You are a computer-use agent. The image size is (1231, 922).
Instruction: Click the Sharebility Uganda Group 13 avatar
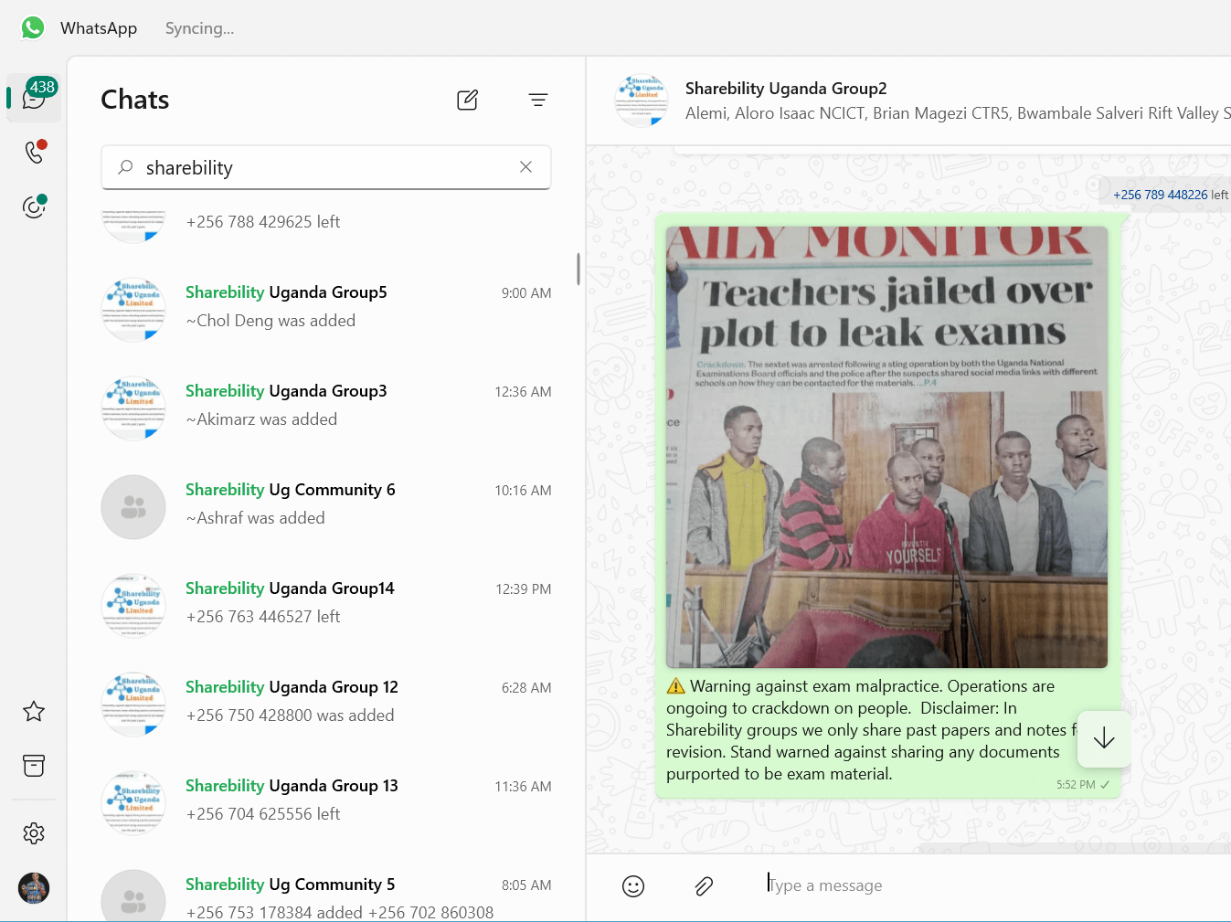133,802
